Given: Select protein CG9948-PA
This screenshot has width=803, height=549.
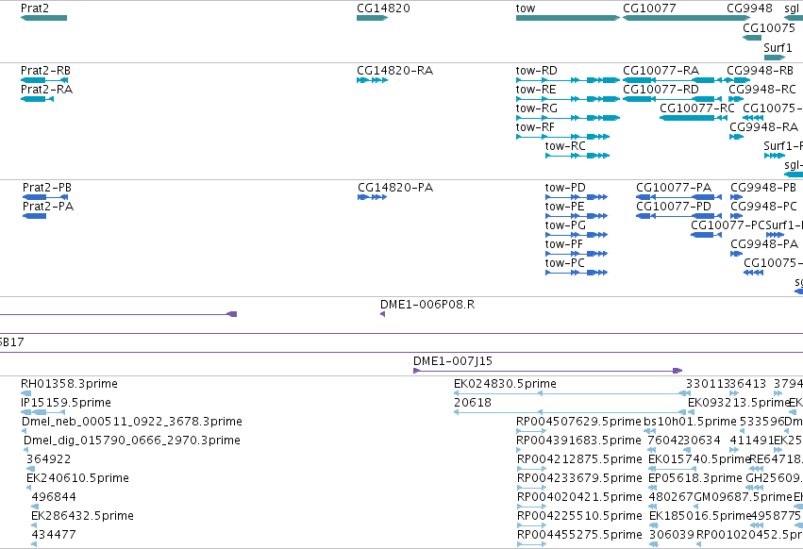Looking at the screenshot, I should [736, 254].
